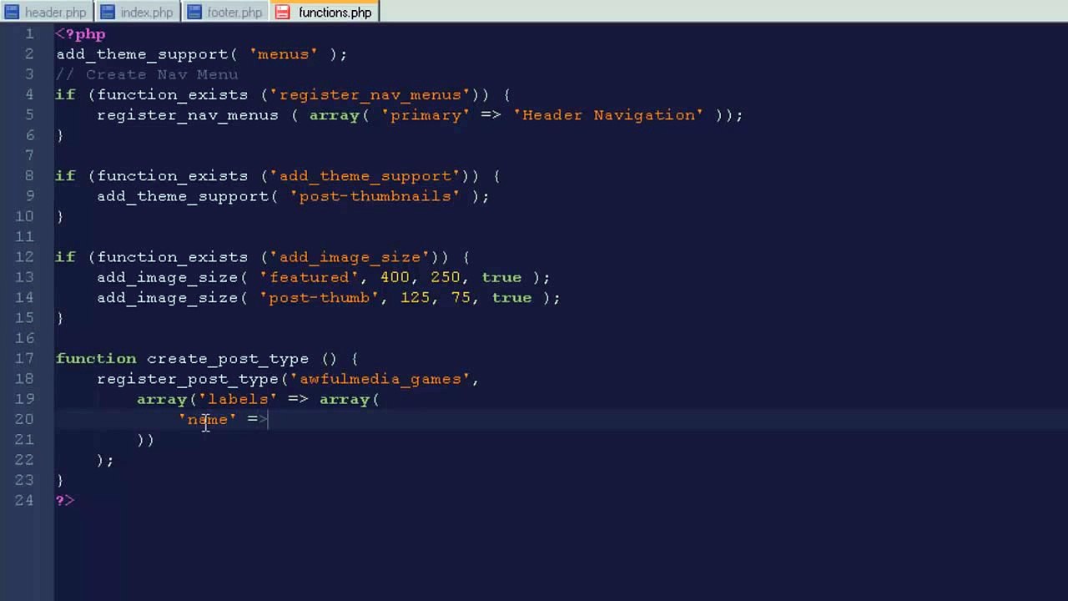1068x601 pixels.
Task: Click the number 400 on line 13
Action: click(x=395, y=277)
